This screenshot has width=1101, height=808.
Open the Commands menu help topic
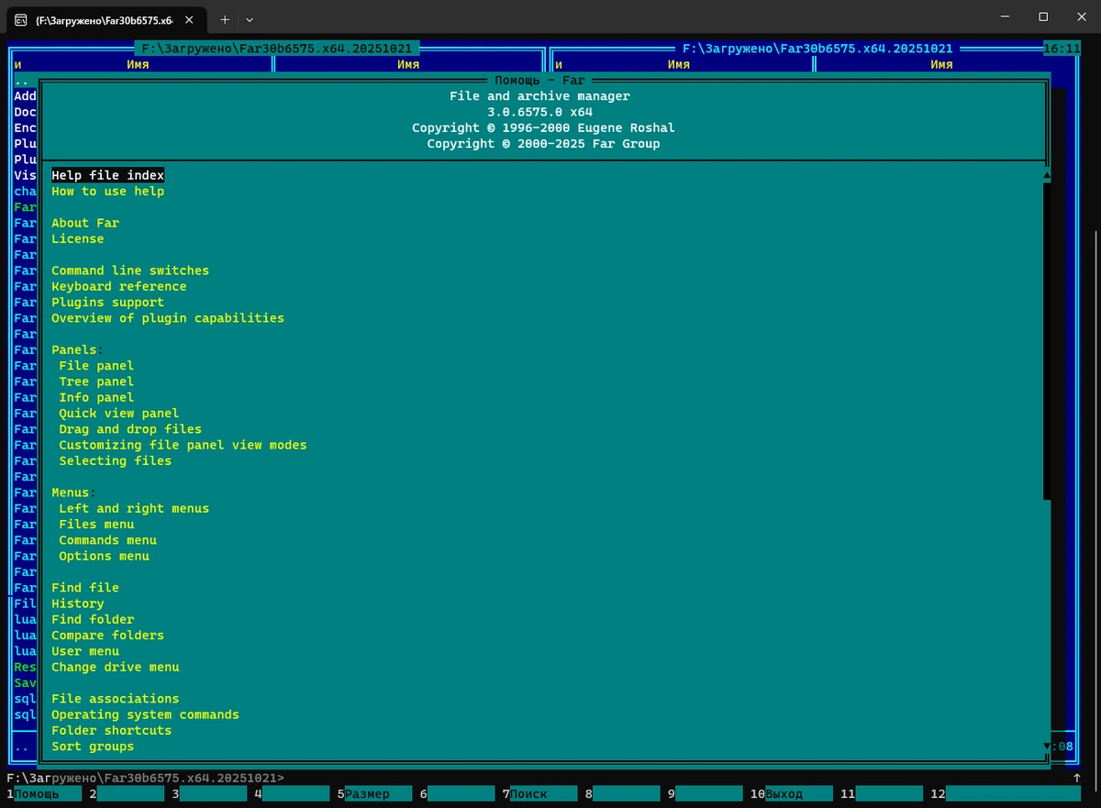tap(108, 540)
